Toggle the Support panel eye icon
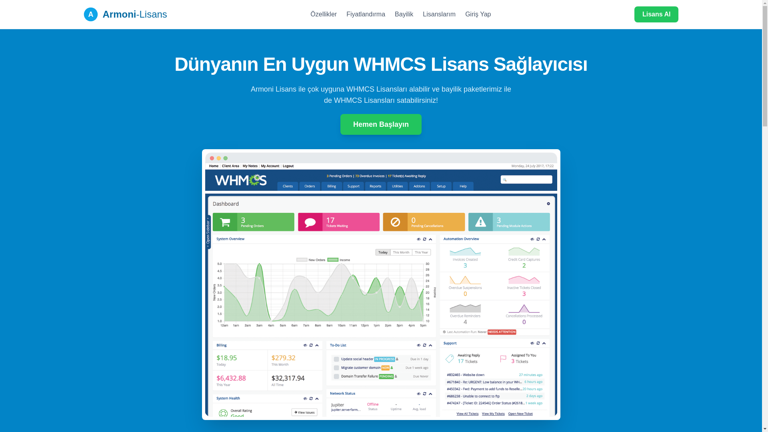Image resolution: width=768 pixels, height=432 pixels. click(532, 343)
